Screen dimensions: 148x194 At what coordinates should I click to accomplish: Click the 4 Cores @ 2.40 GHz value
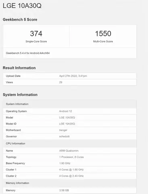click(x=71, y=176)
